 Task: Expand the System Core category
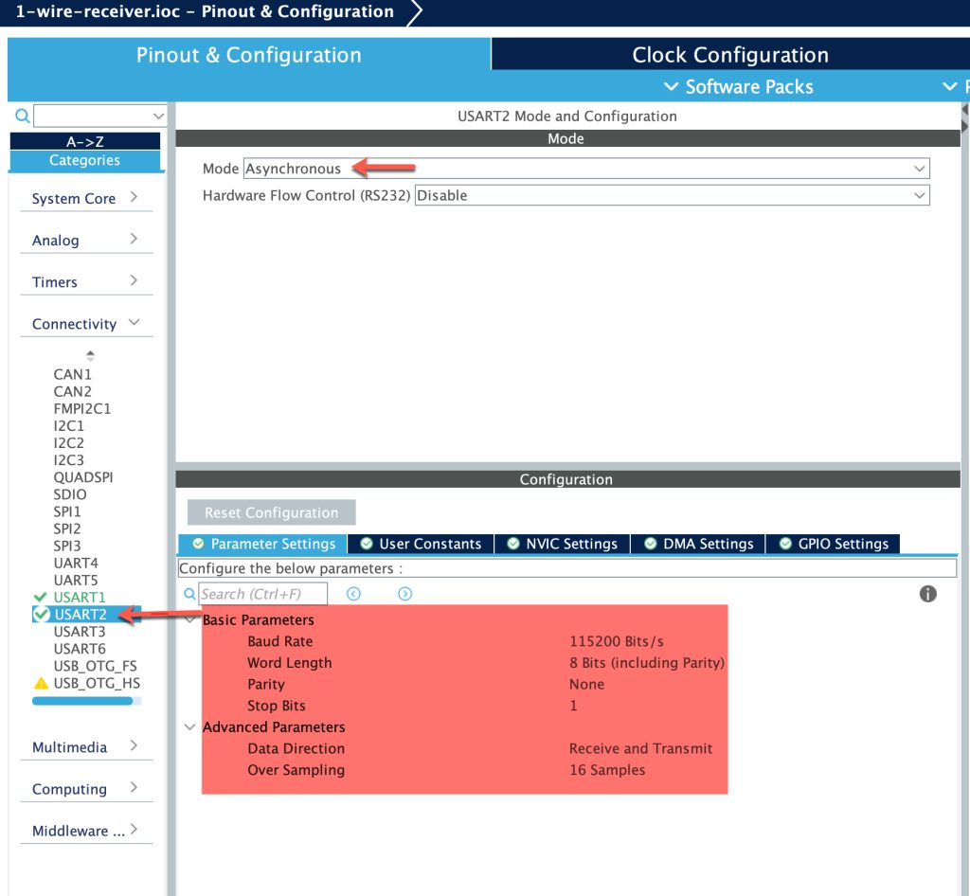click(x=84, y=198)
